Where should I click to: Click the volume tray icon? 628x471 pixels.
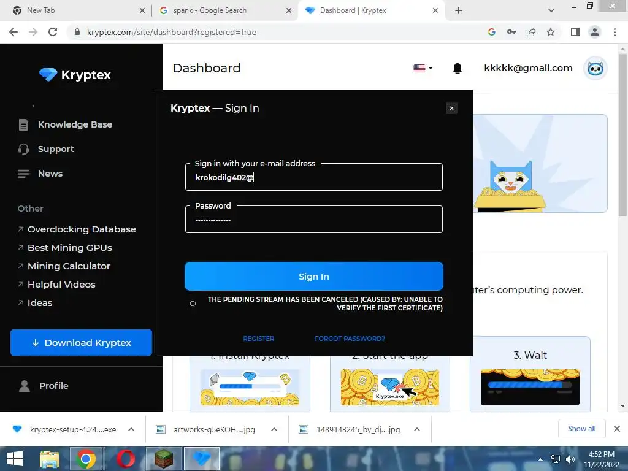tap(570, 459)
